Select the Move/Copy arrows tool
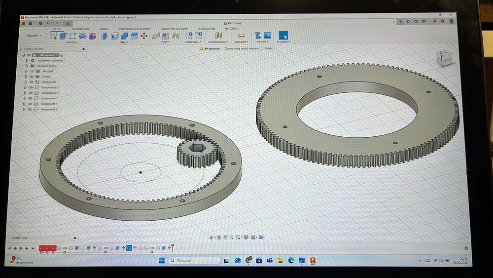This screenshot has height=278, width=493. pos(144,36)
